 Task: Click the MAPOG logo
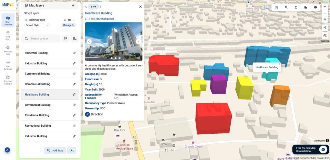coord(8,4)
